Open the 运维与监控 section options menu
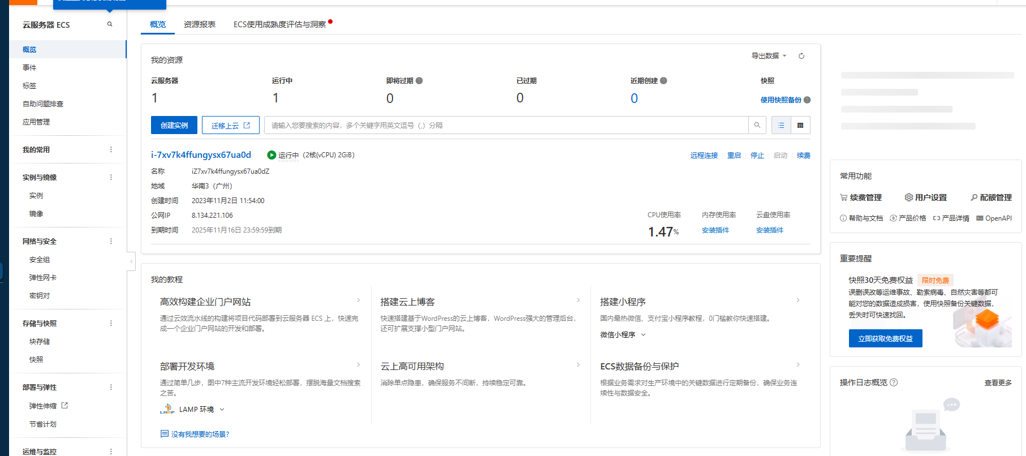Screen dimensions: 1026x456 111,451
